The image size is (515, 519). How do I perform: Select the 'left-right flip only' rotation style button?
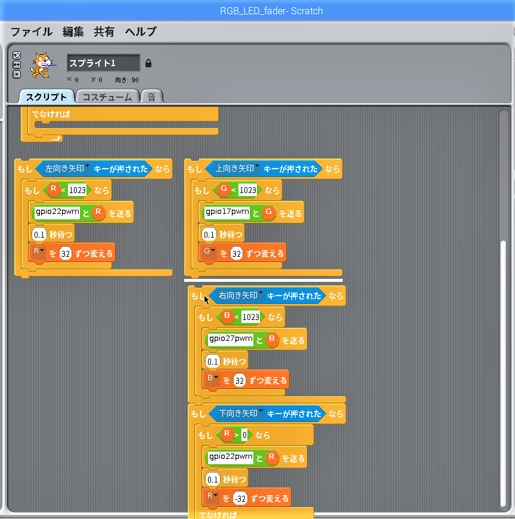[17, 65]
